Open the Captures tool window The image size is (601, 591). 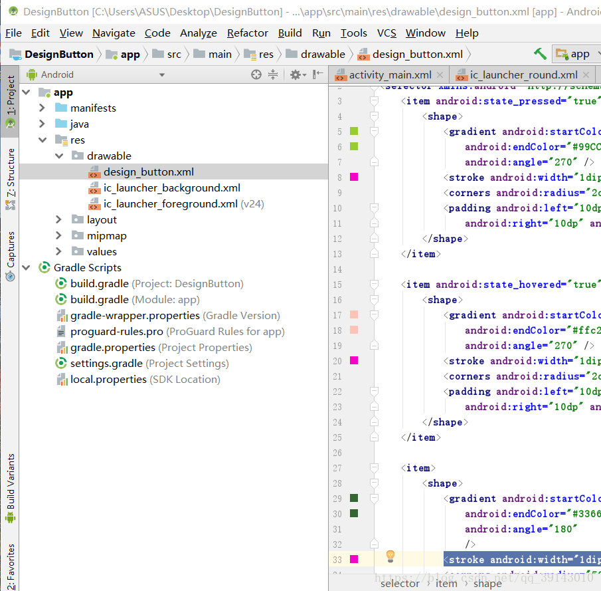point(11,256)
